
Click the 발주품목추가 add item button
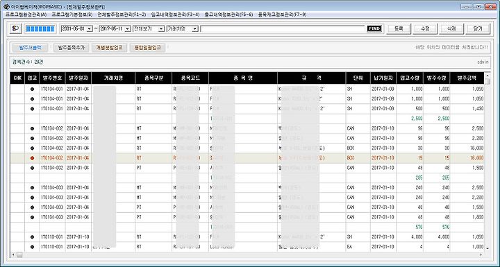click(x=71, y=48)
